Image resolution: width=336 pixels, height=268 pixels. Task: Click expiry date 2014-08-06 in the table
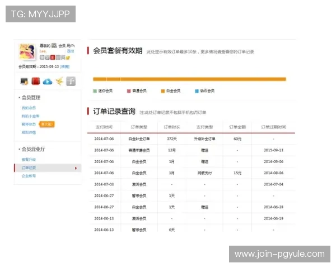pyautogui.click(x=273, y=173)
